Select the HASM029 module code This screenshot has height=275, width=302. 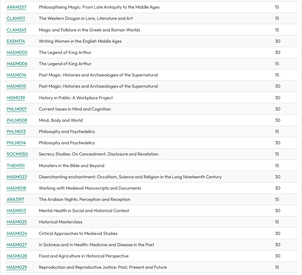click(x=17, y=267)
